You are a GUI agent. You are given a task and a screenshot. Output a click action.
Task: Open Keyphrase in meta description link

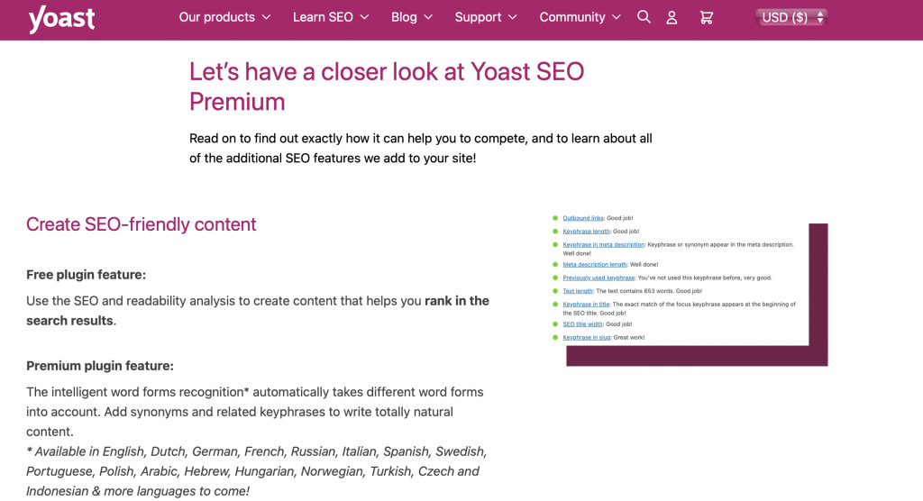coord(604,244)
